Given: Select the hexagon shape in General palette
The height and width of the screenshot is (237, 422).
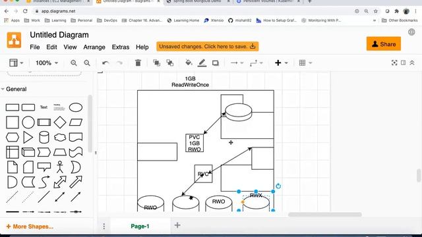Looking at the screenshot, I should pyautogui.click(x=13, y=138).
